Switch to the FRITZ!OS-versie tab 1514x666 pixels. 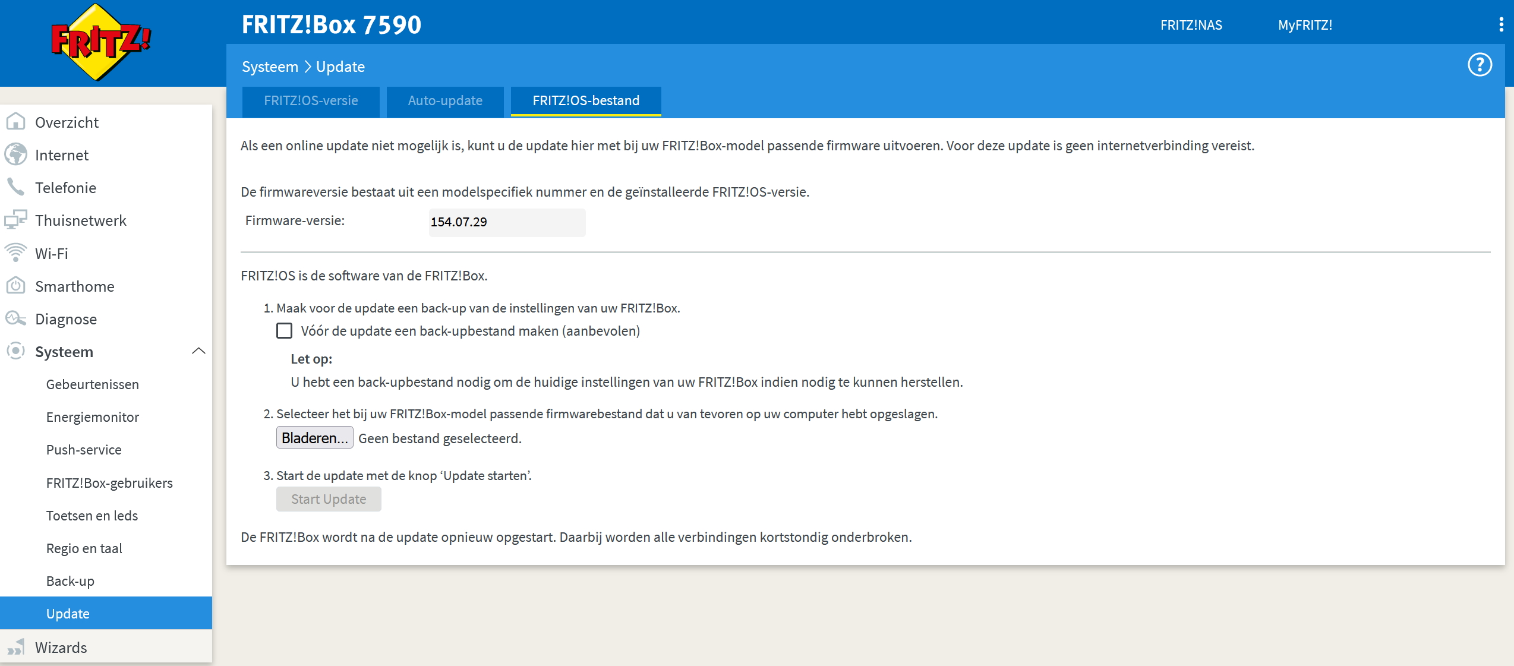pyautogui.click(x=311, y=101)
